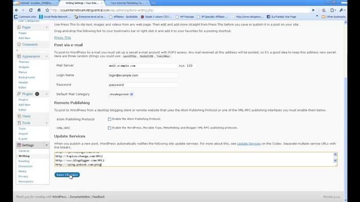The width and height of the screenshot is (360, 202).
Task: Click the plugin update count badge
Action: [x=37, y=94]
